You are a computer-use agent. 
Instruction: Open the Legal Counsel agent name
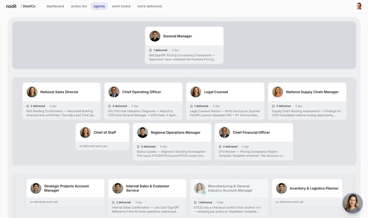216,92
